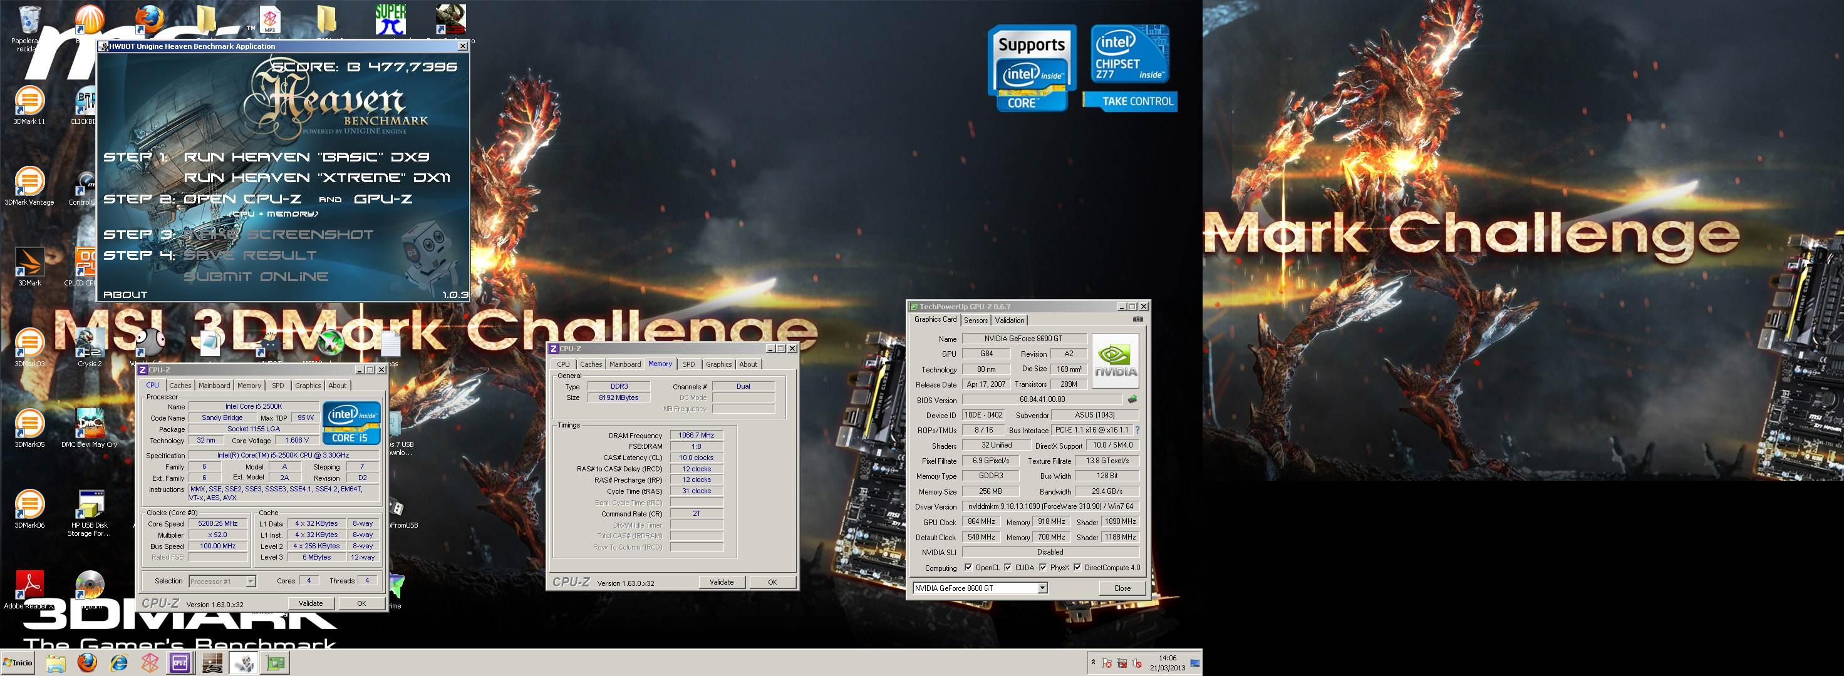Viewport: 1844px width, 676px height.
Task: Click Validate in left CPU-Z window
Action: [x=311, y=603]
